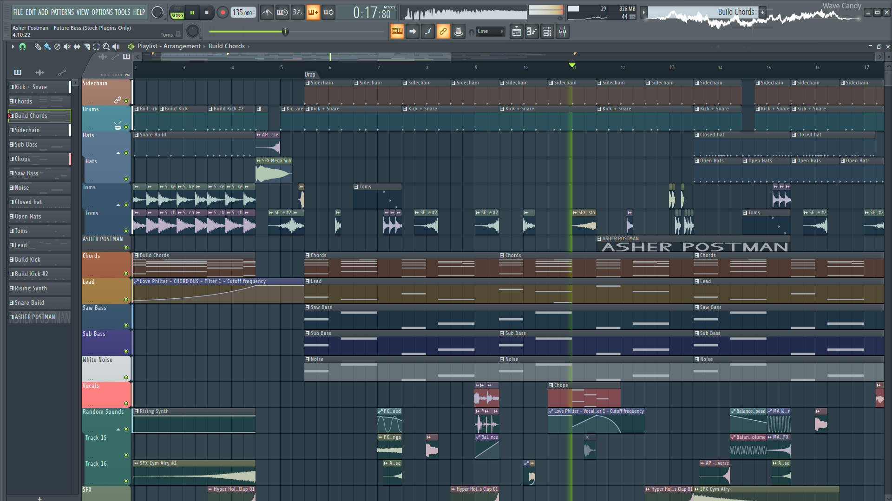The height and width of the screenshot is (501, 892).
Task: Toggle the loop recording icon
Action: tap(328, 13)
